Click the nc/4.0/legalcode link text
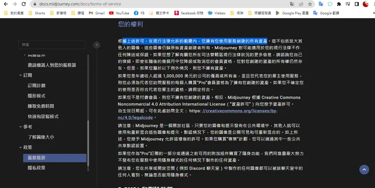 (x=135, y=118)
